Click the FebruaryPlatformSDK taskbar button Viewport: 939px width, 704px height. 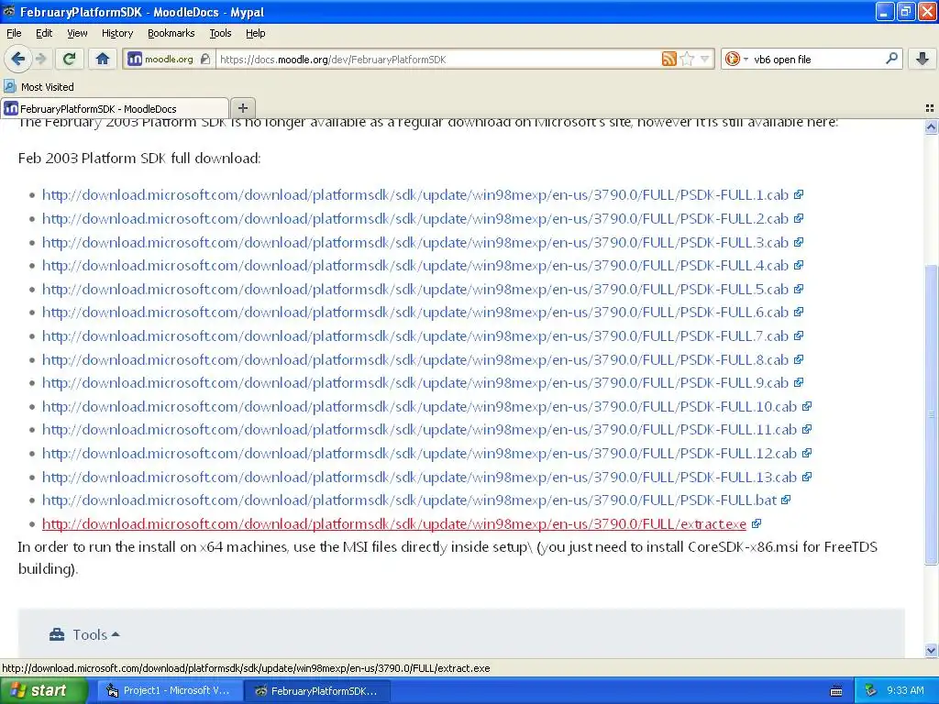tap(317, 691)
